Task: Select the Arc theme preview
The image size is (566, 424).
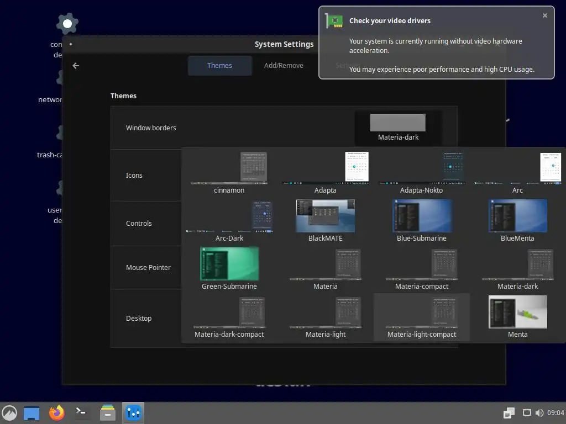Action: point(517,173)
